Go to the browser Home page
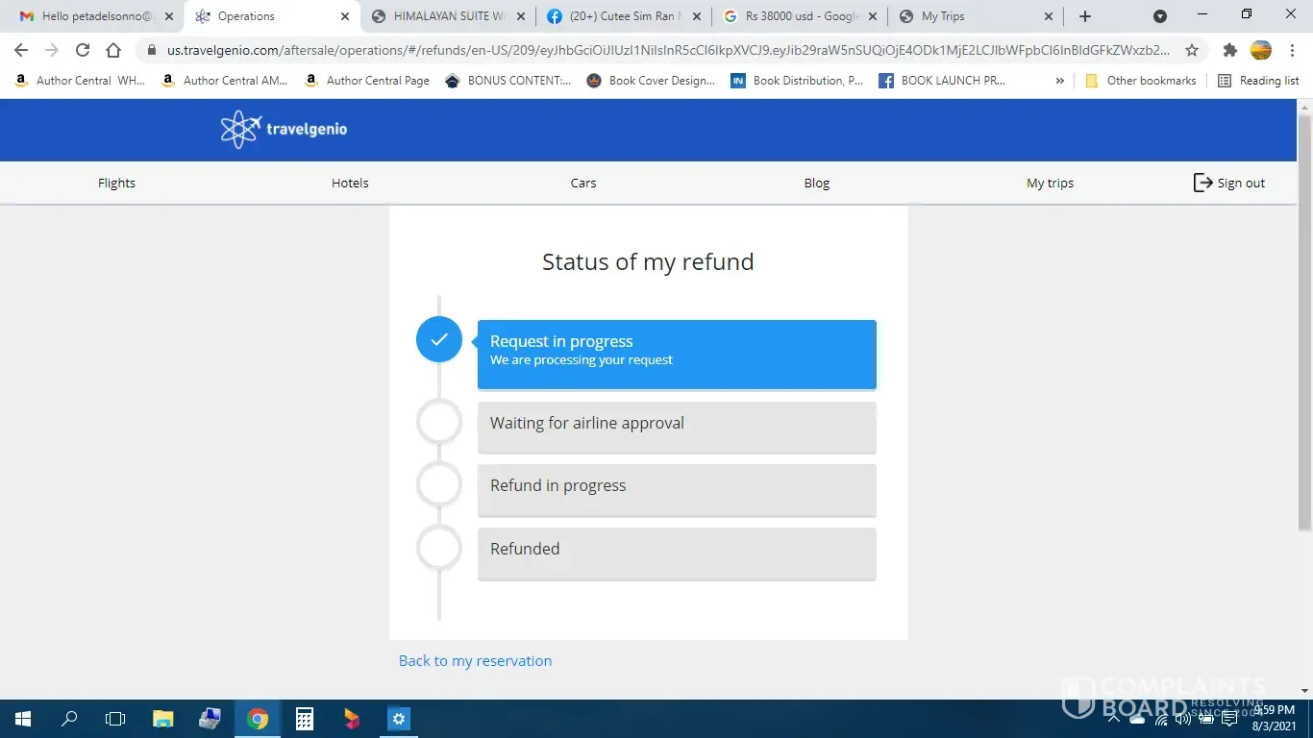This screenshot has height=738, width=1313. (x=113, y=50)
